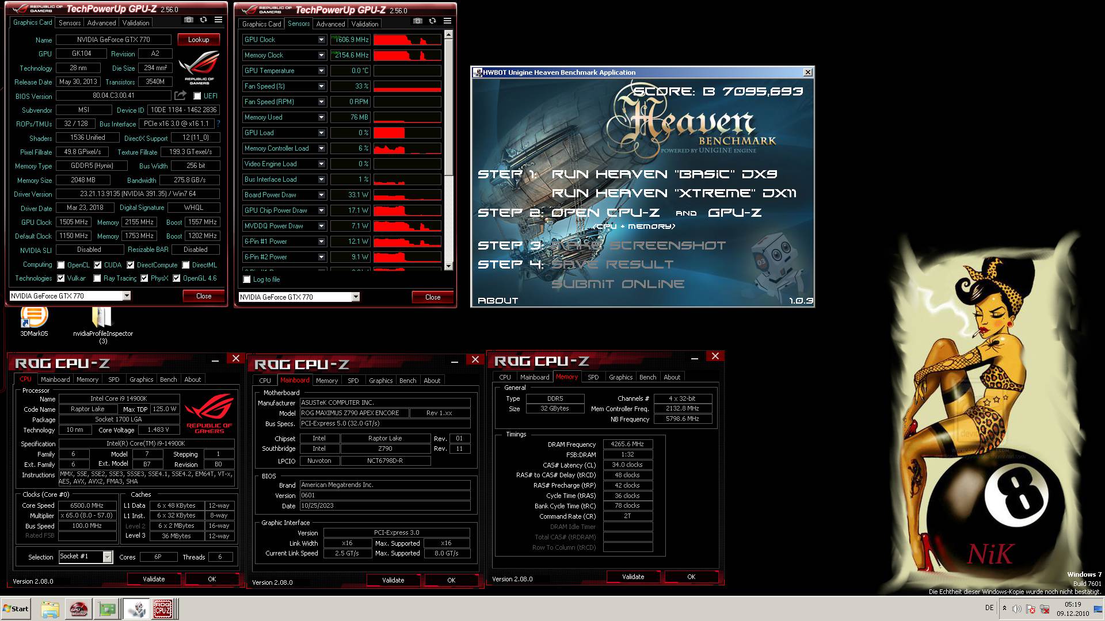Open Bench tab in CPU-Z Mainboard window

[x=407, y=381]
